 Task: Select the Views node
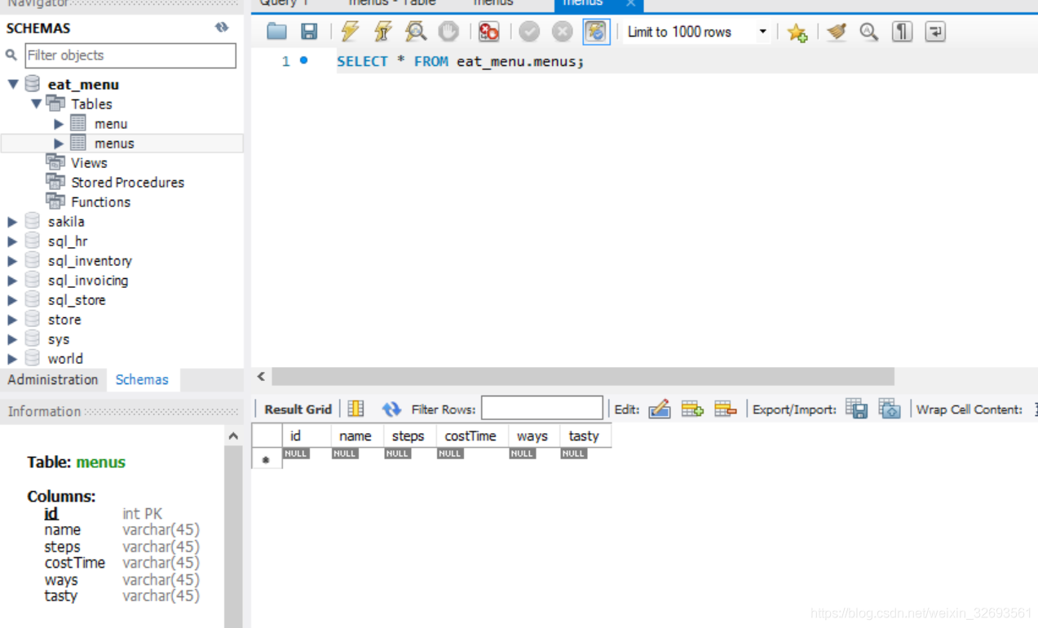point(89,163)
